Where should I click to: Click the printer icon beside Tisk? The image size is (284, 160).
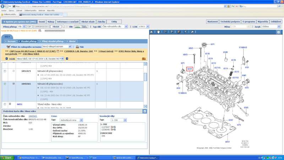click(x=77, y=47)
